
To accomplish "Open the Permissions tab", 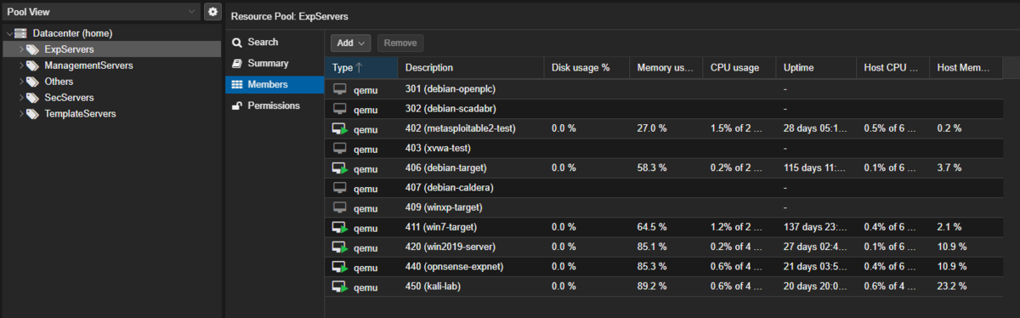I will [x=274, y=105].
